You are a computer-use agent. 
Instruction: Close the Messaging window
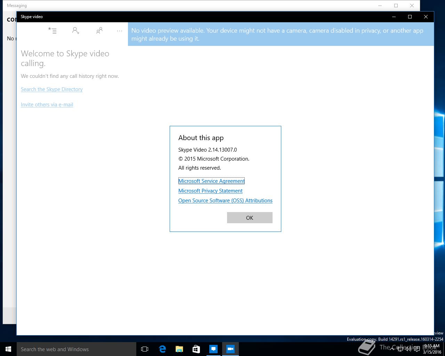(x=412, y=6)
